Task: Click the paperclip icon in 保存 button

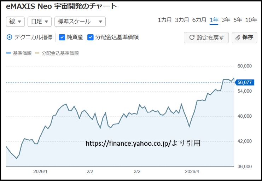Action: (x=238, y=37)
